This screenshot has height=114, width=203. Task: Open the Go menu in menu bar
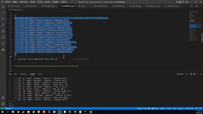tap(40, 2)
